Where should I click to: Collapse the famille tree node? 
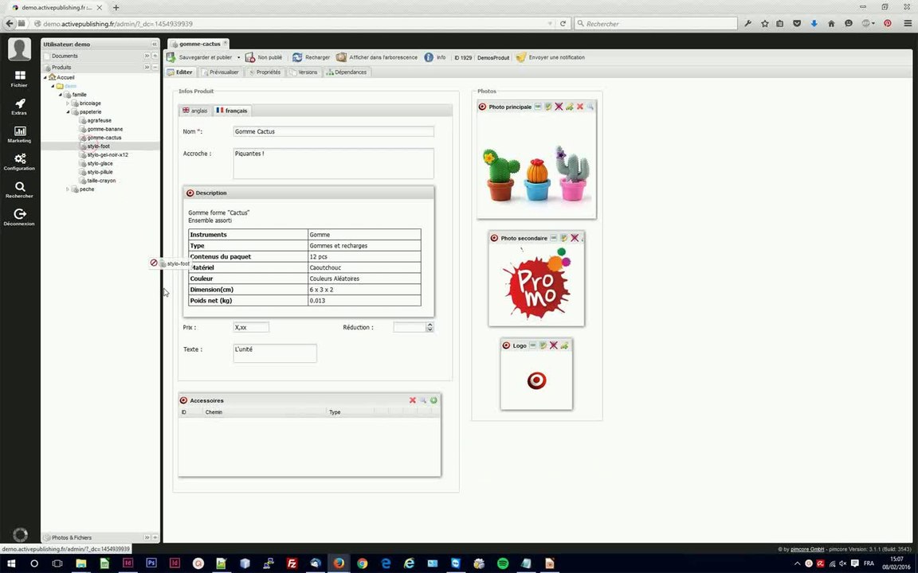(x=61, y=95)
